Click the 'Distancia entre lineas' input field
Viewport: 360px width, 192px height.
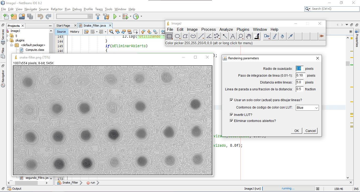coord(300,82)
